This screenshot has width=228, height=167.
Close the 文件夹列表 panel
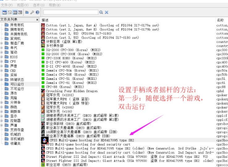coord(37,20)
